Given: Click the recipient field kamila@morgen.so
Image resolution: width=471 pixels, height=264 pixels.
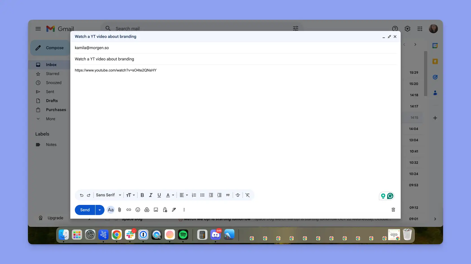Looking at the screenshot, I should pyautogui.click(x=92, y=48).
